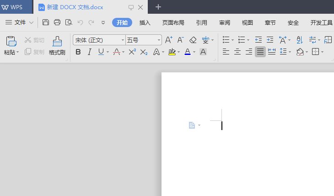334x196 pixels.
Task: Click the increase indent icon
Action: click(270, 40)
